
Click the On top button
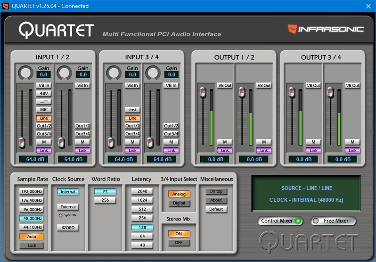pos(216,191)
